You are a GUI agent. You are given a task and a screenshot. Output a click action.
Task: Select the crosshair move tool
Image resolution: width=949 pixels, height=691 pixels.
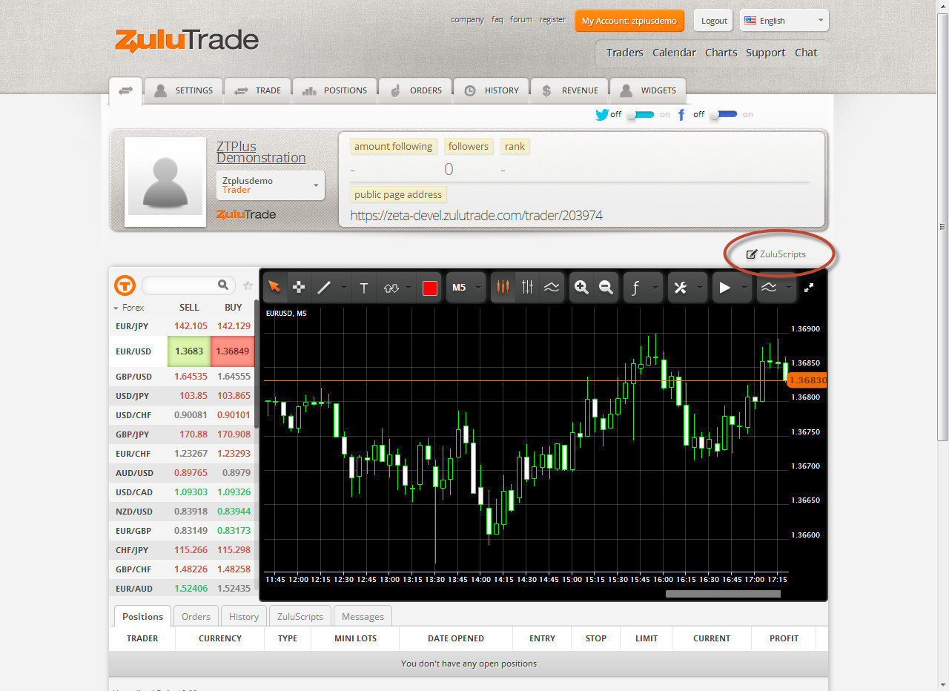pyautogui.click(x=299, y=288)
